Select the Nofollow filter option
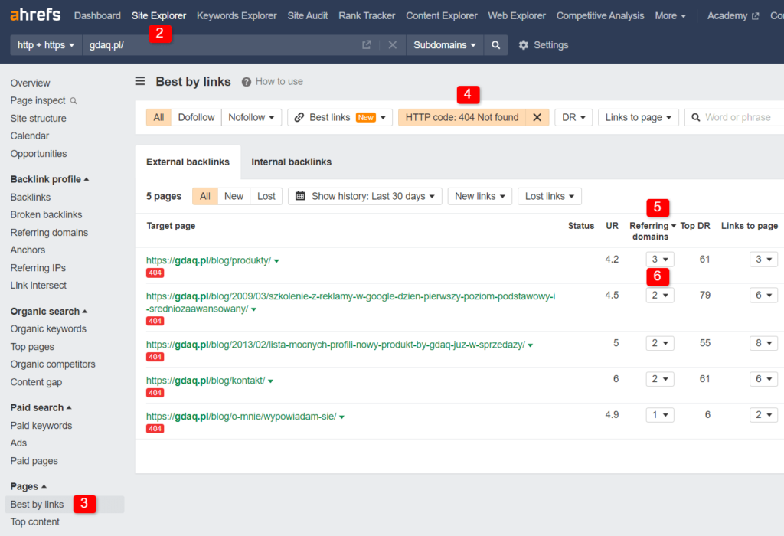 250,117
